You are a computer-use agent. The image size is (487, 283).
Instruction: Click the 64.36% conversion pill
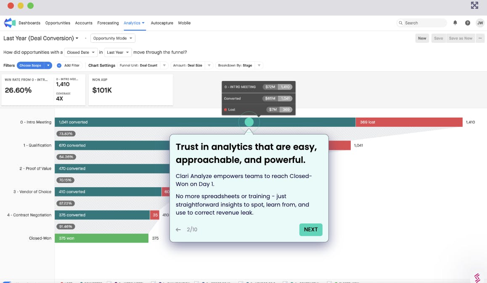(x=66, y=157)
